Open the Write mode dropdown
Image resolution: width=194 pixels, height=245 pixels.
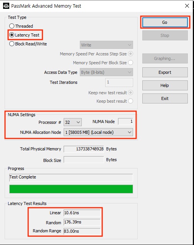click(106, 45)
